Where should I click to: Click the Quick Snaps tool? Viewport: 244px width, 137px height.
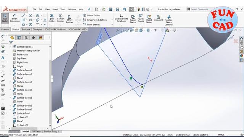click(141, 18)
